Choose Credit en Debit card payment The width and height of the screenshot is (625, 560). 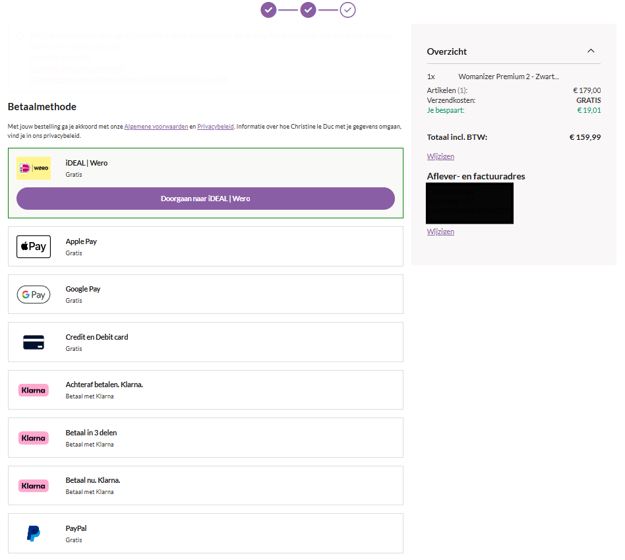tap(206, 342)
